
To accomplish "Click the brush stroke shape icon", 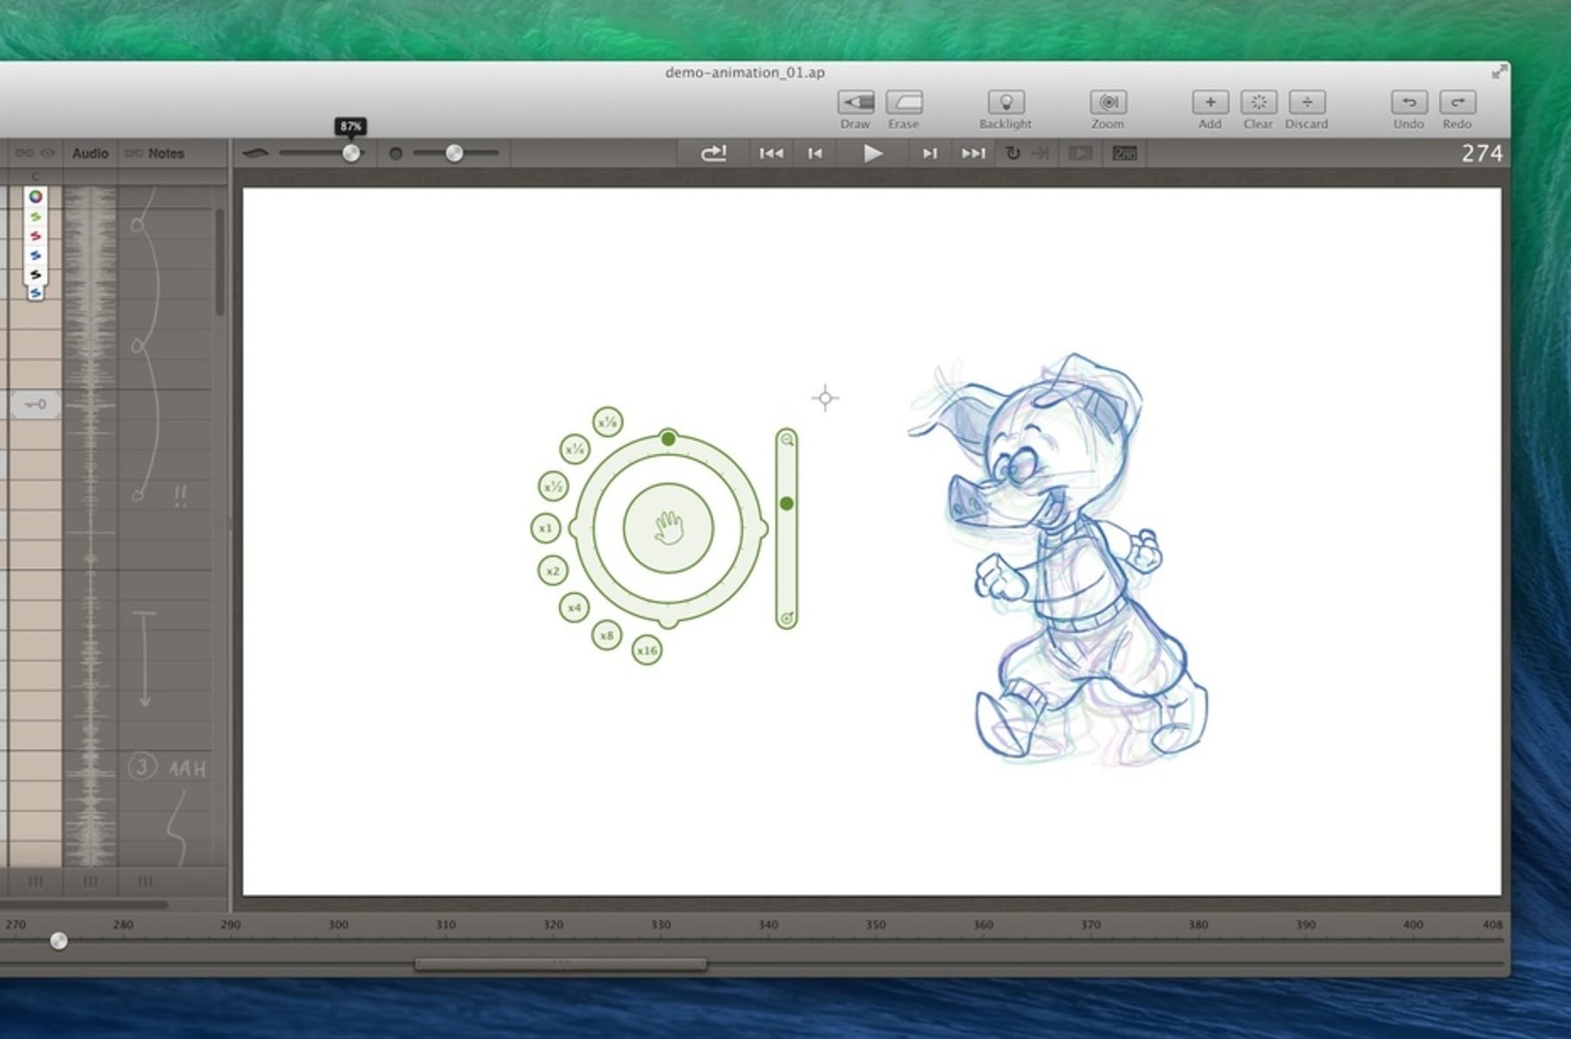I will pos(256,153).
